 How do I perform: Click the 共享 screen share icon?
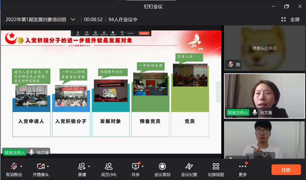pos(135,166)
